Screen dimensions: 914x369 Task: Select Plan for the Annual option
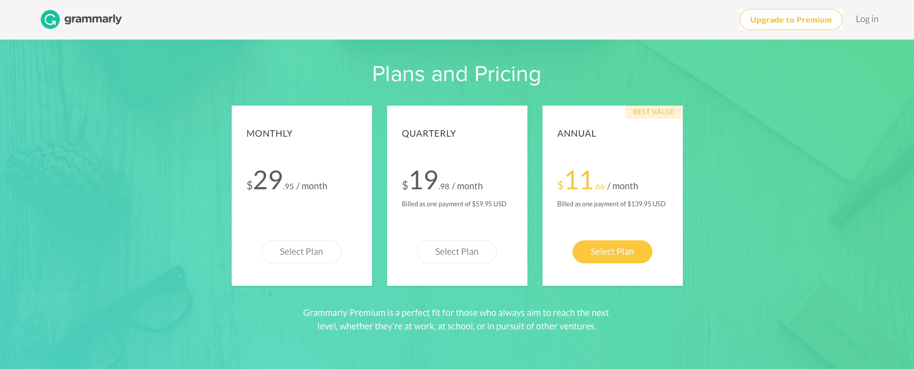point(612,252)
